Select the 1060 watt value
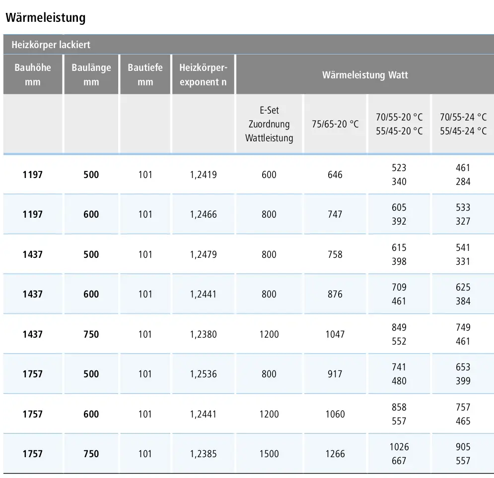This screenshot has width=494, height=478. coord(335,414)
